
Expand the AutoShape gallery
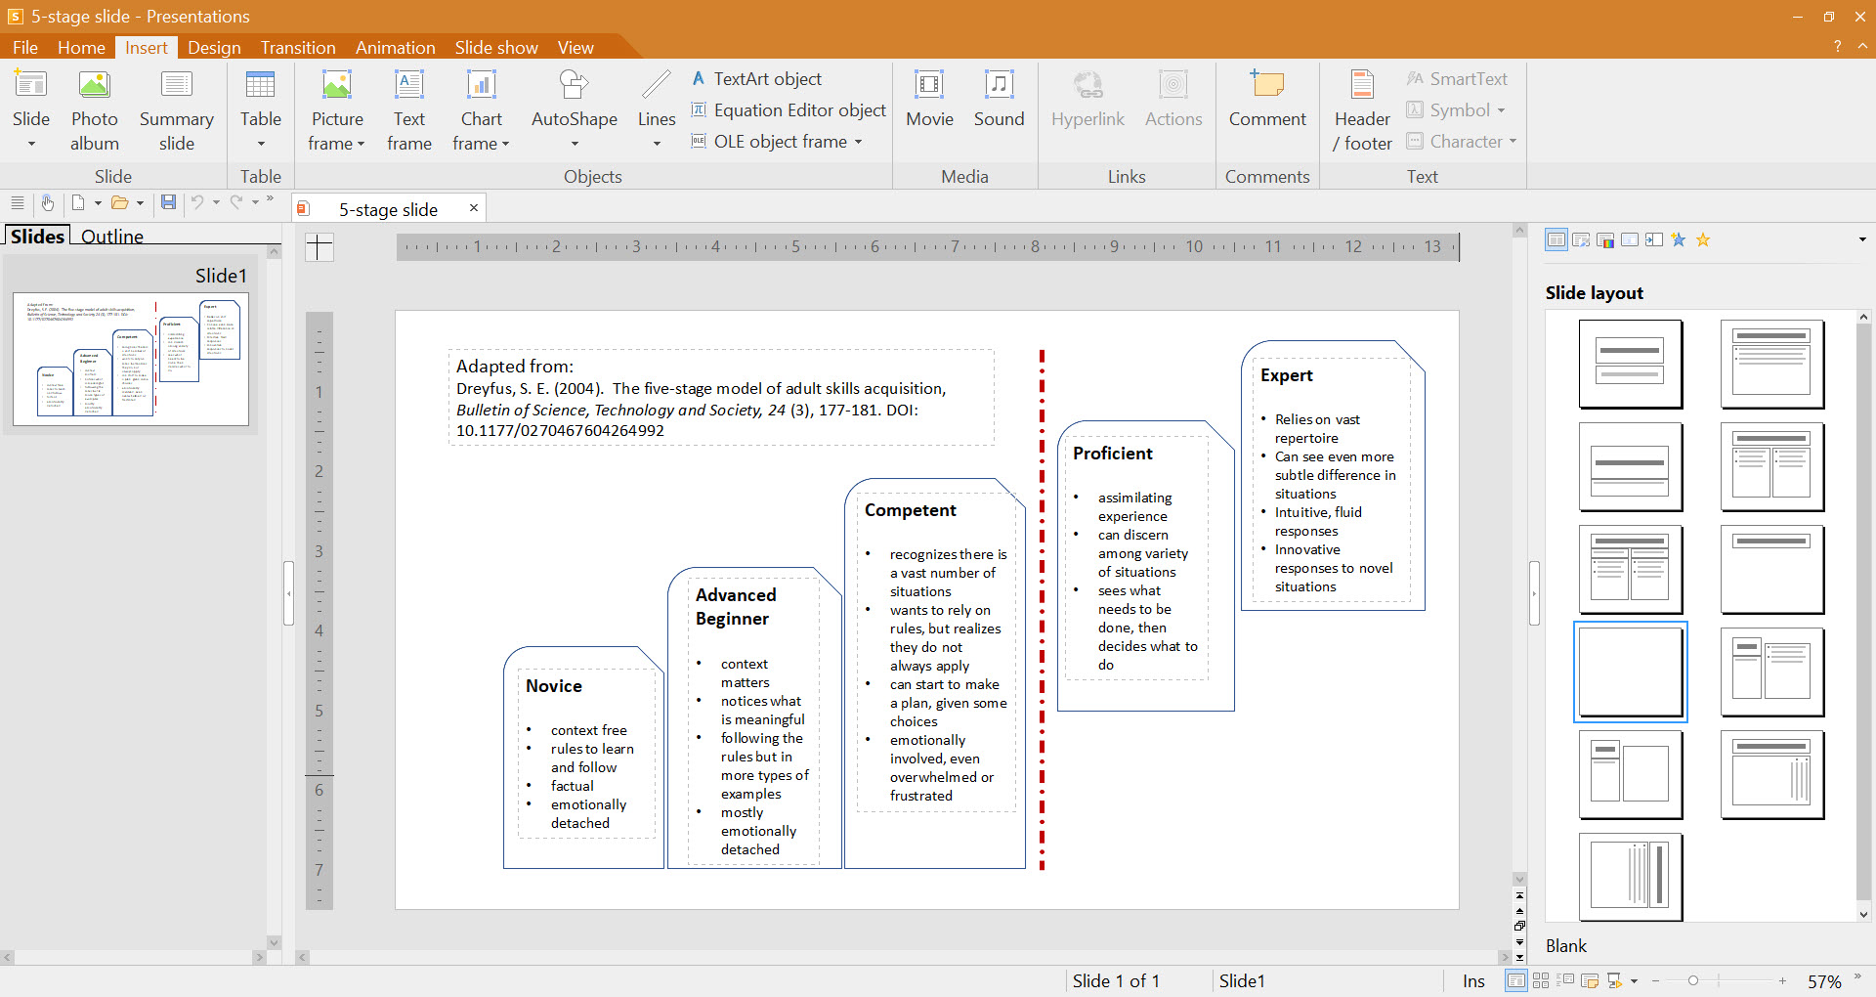click(x=575, y=144)
